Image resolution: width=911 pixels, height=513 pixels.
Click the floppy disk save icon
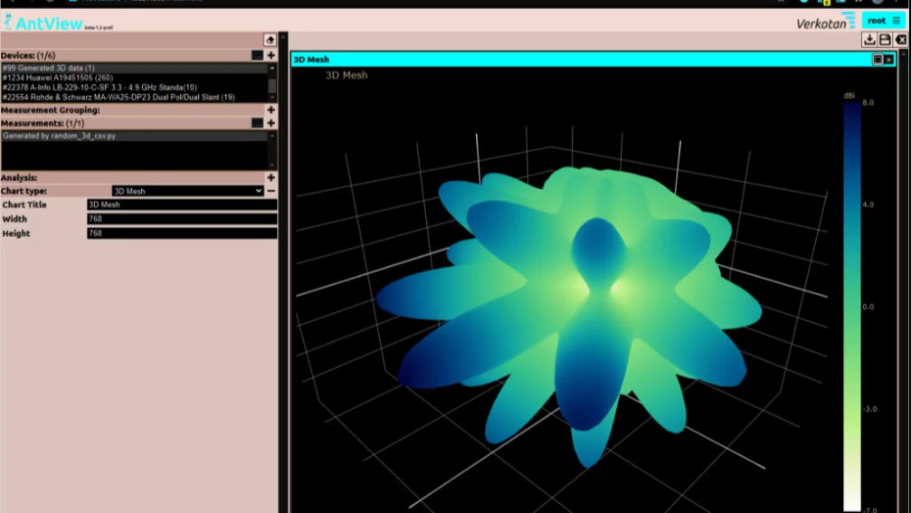pyautogui.click(x=885, y=40)
